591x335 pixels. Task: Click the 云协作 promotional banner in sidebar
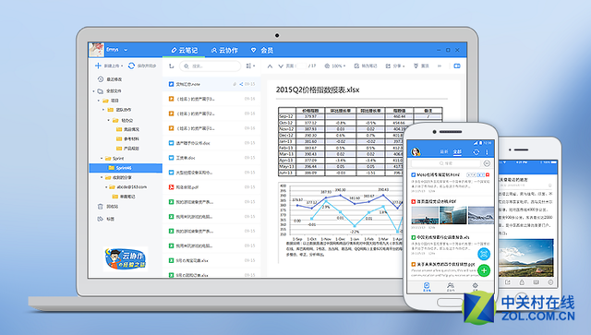click(x=126, y=259)
